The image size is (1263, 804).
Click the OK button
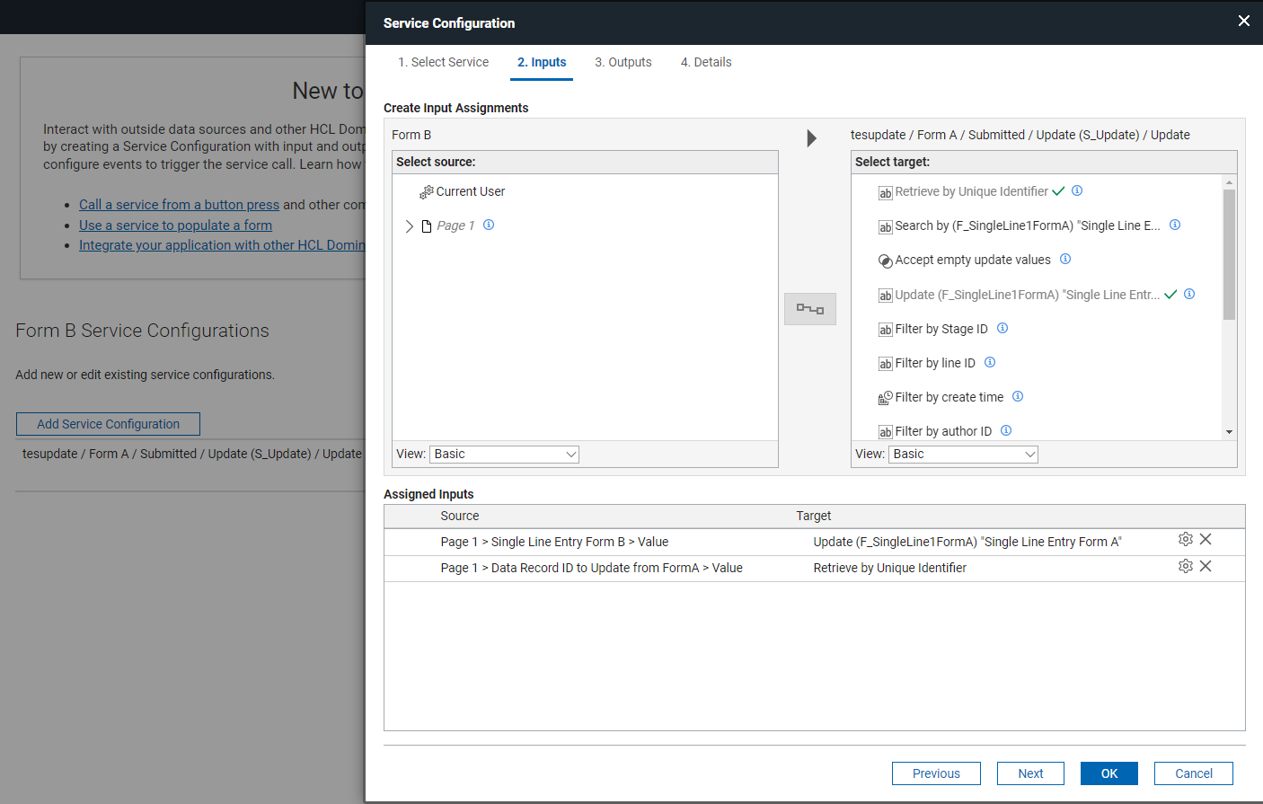1109,773
